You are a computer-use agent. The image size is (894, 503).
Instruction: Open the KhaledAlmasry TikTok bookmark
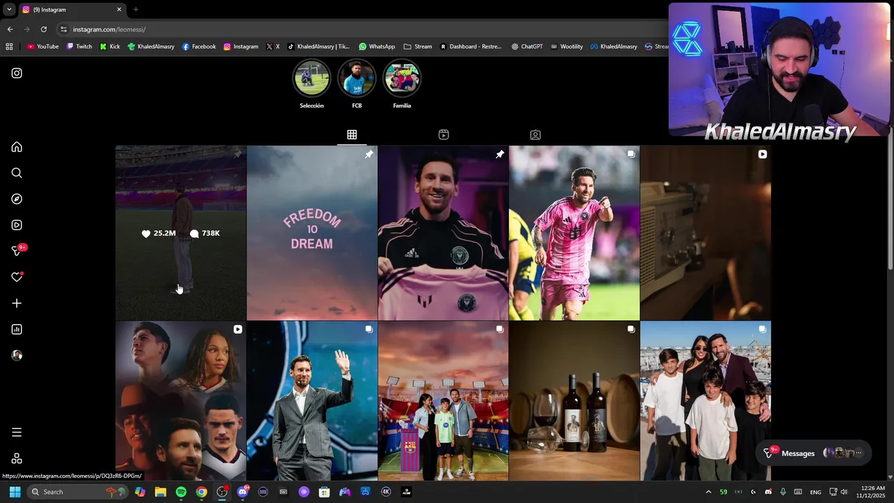pyautogui.click(x=318, y=47)
